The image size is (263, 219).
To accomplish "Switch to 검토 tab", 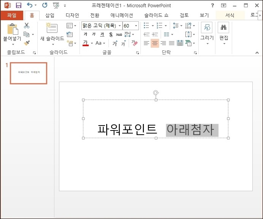I will click(184, 15).
